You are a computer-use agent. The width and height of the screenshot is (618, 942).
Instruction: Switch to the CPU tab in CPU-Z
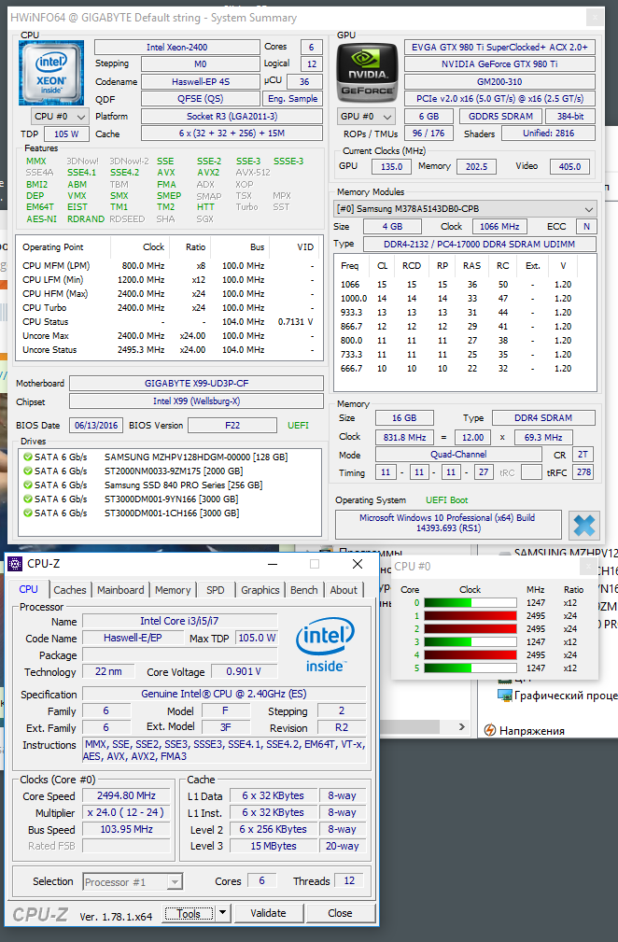point(28,589)
